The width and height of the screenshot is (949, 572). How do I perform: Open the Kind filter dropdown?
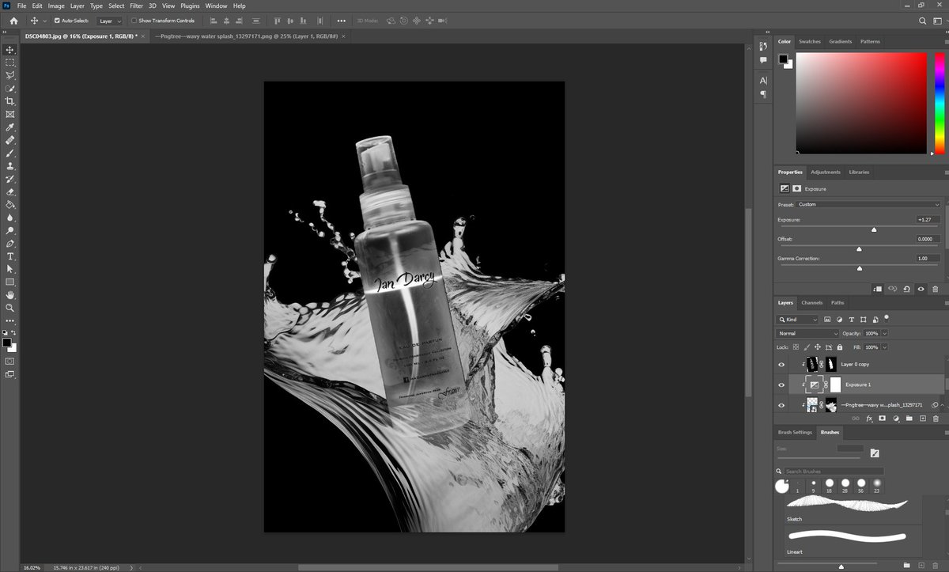pyautogui.click(x=798, y=320)
